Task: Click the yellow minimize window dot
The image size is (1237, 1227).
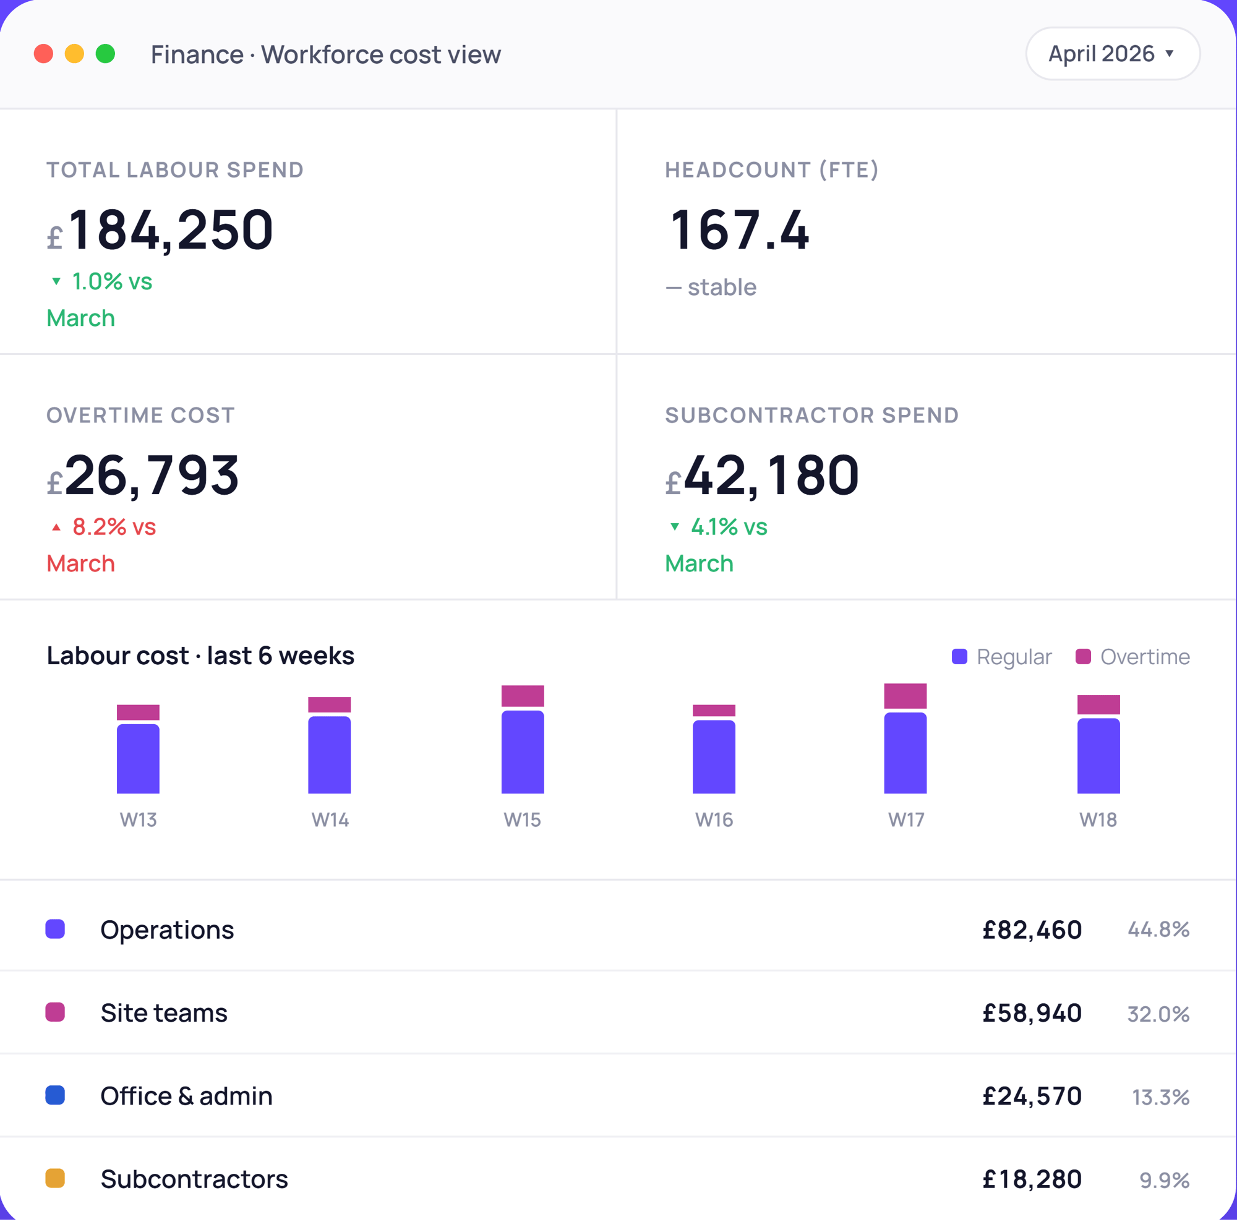Action: 74,54
